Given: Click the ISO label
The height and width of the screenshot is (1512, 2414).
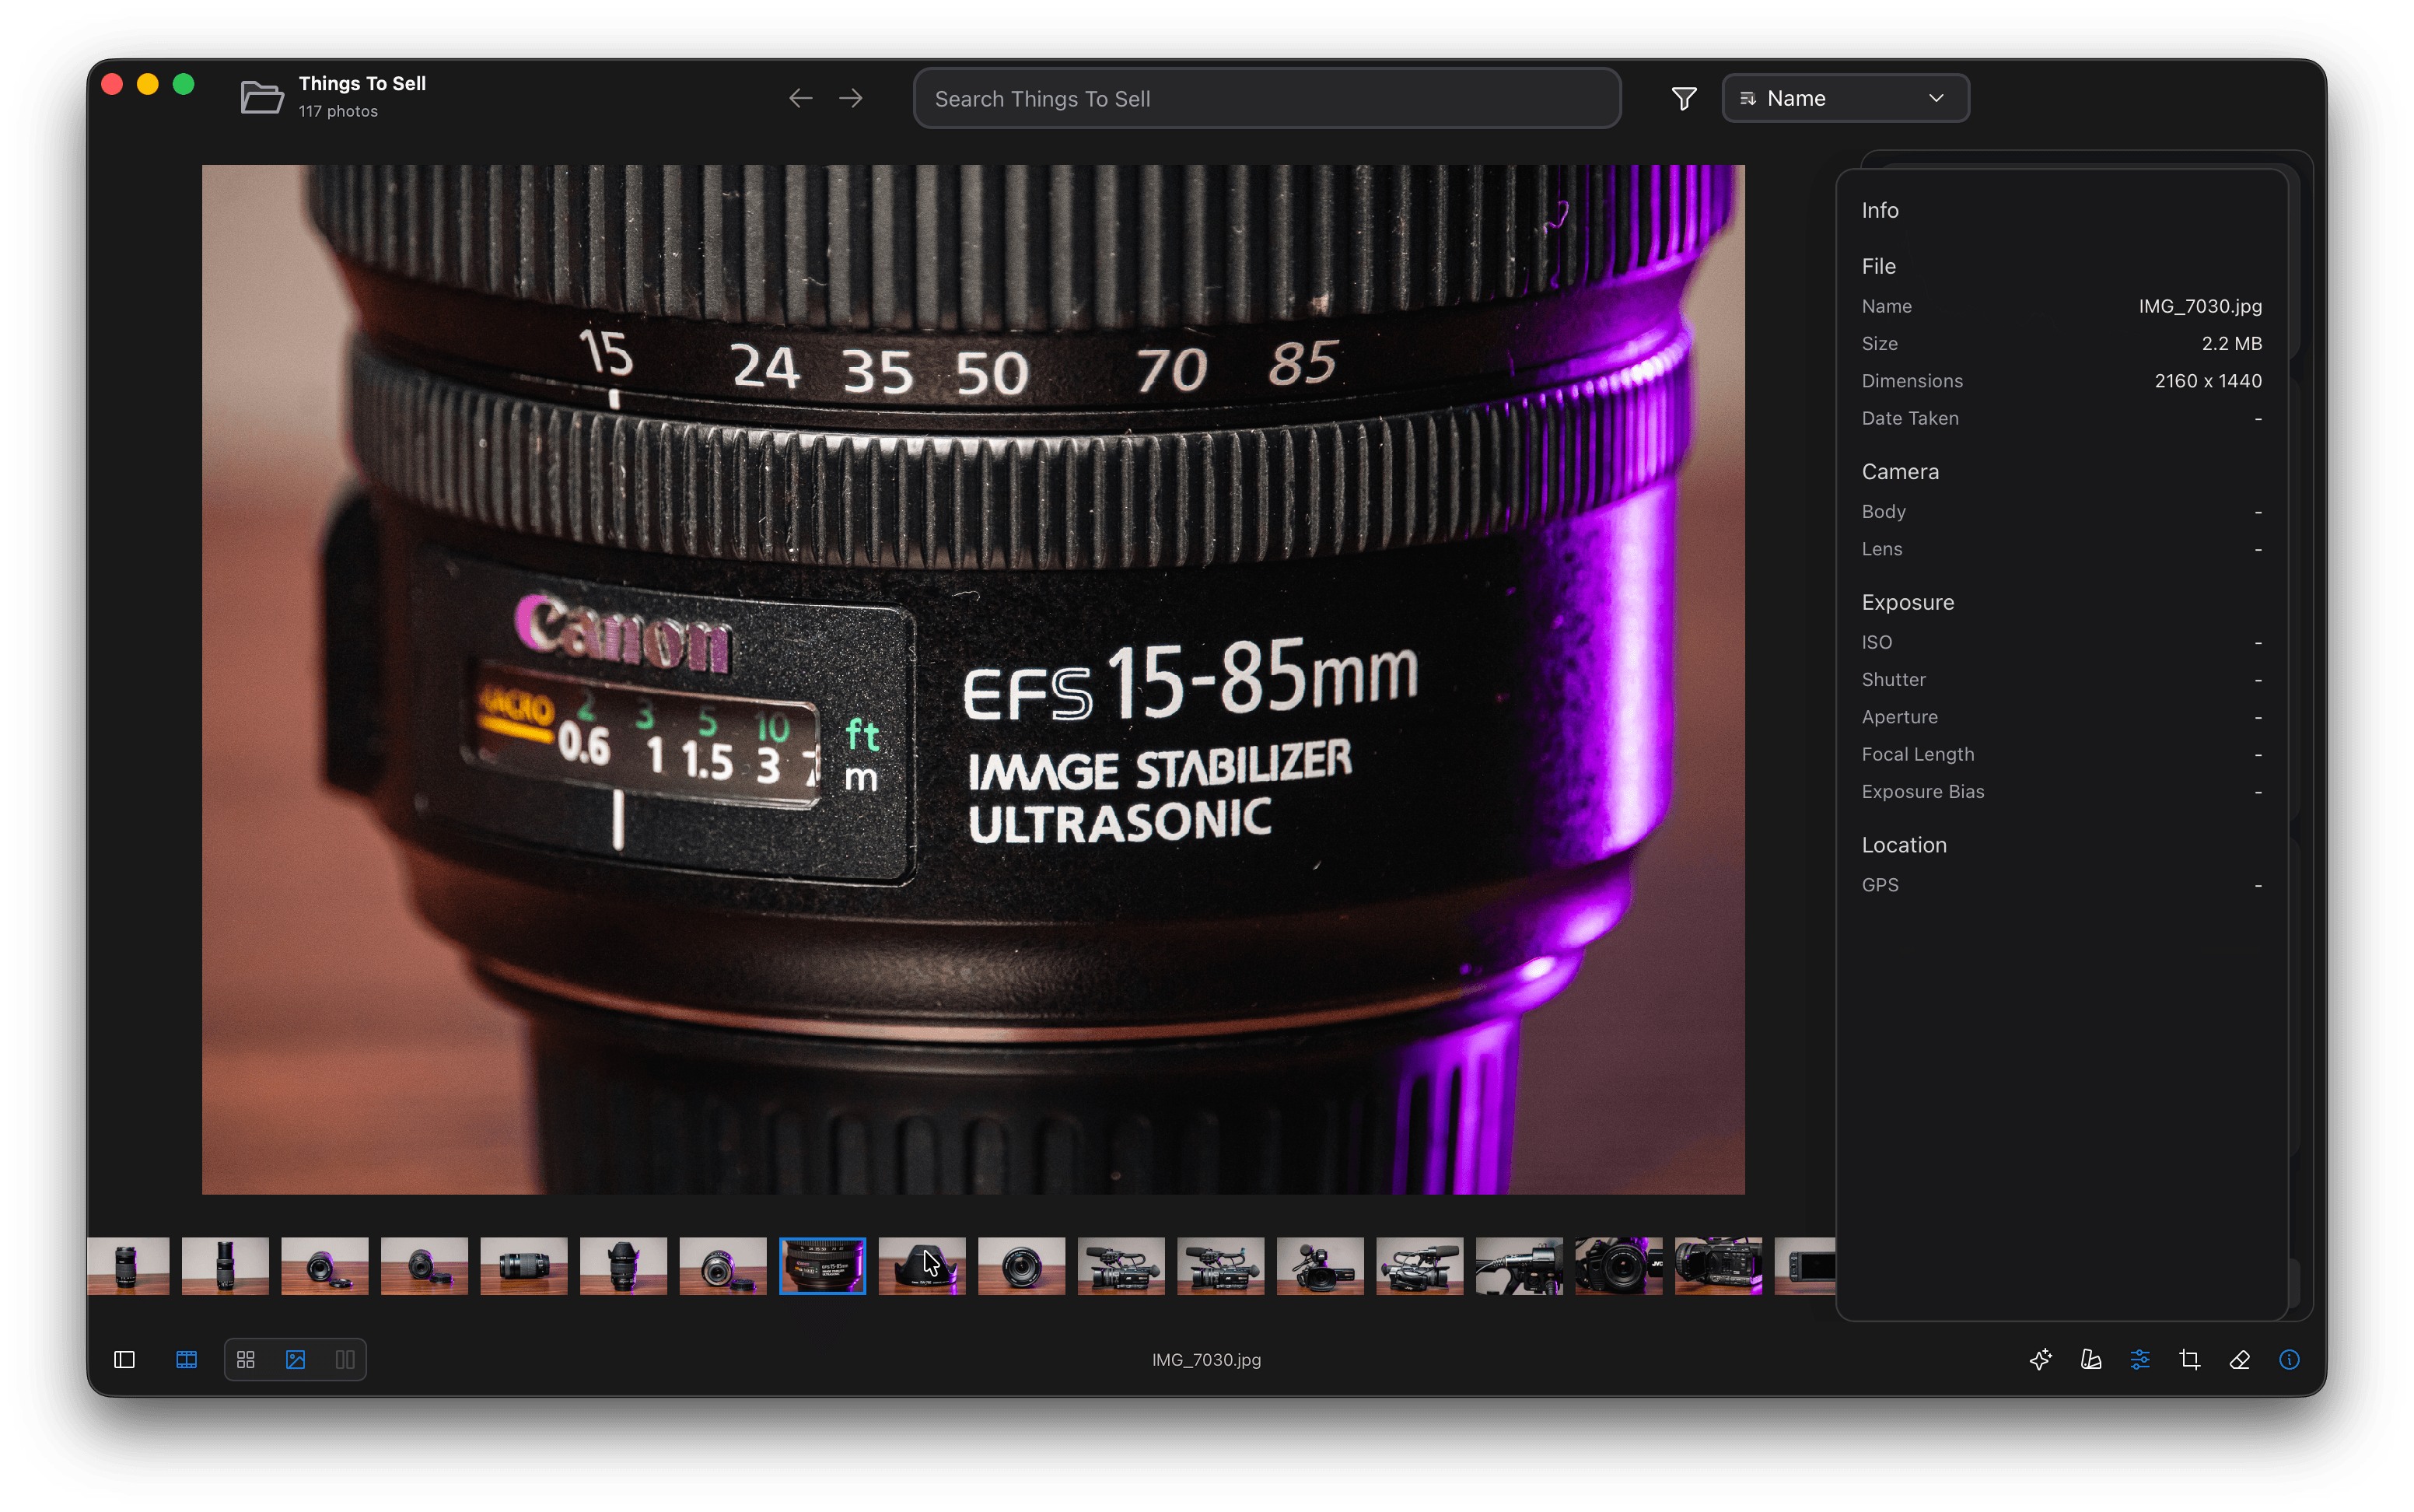Looking at the screenshot, I should click(1877, 642).
